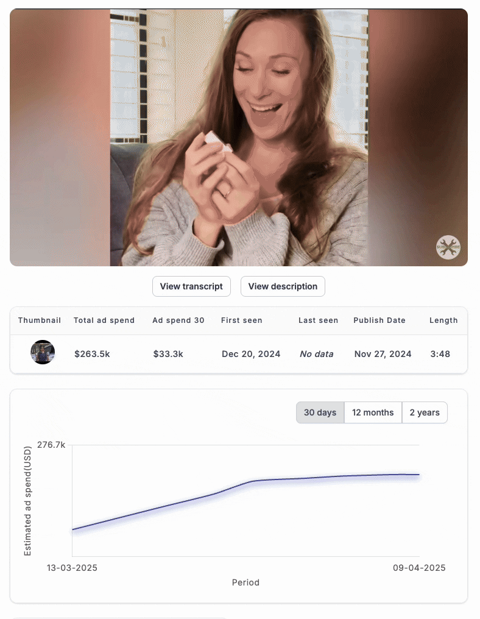480x619 pixels.
Task: Click View transcript button
Action: point(191,286)
